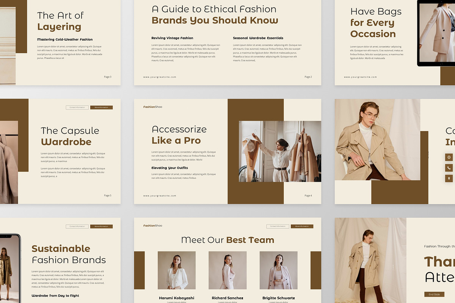Click 'Accessorize Like a Pro' title

pyautogui.click(x=179, y=135)
